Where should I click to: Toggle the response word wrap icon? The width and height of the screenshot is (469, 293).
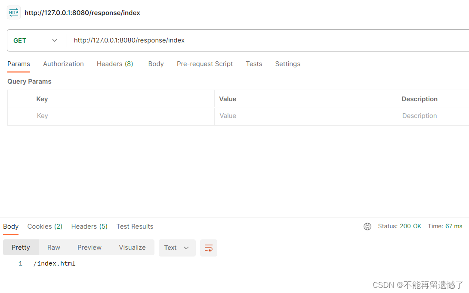coord(209,248)
